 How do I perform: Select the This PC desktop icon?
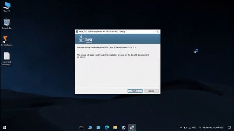pos(7,7)
